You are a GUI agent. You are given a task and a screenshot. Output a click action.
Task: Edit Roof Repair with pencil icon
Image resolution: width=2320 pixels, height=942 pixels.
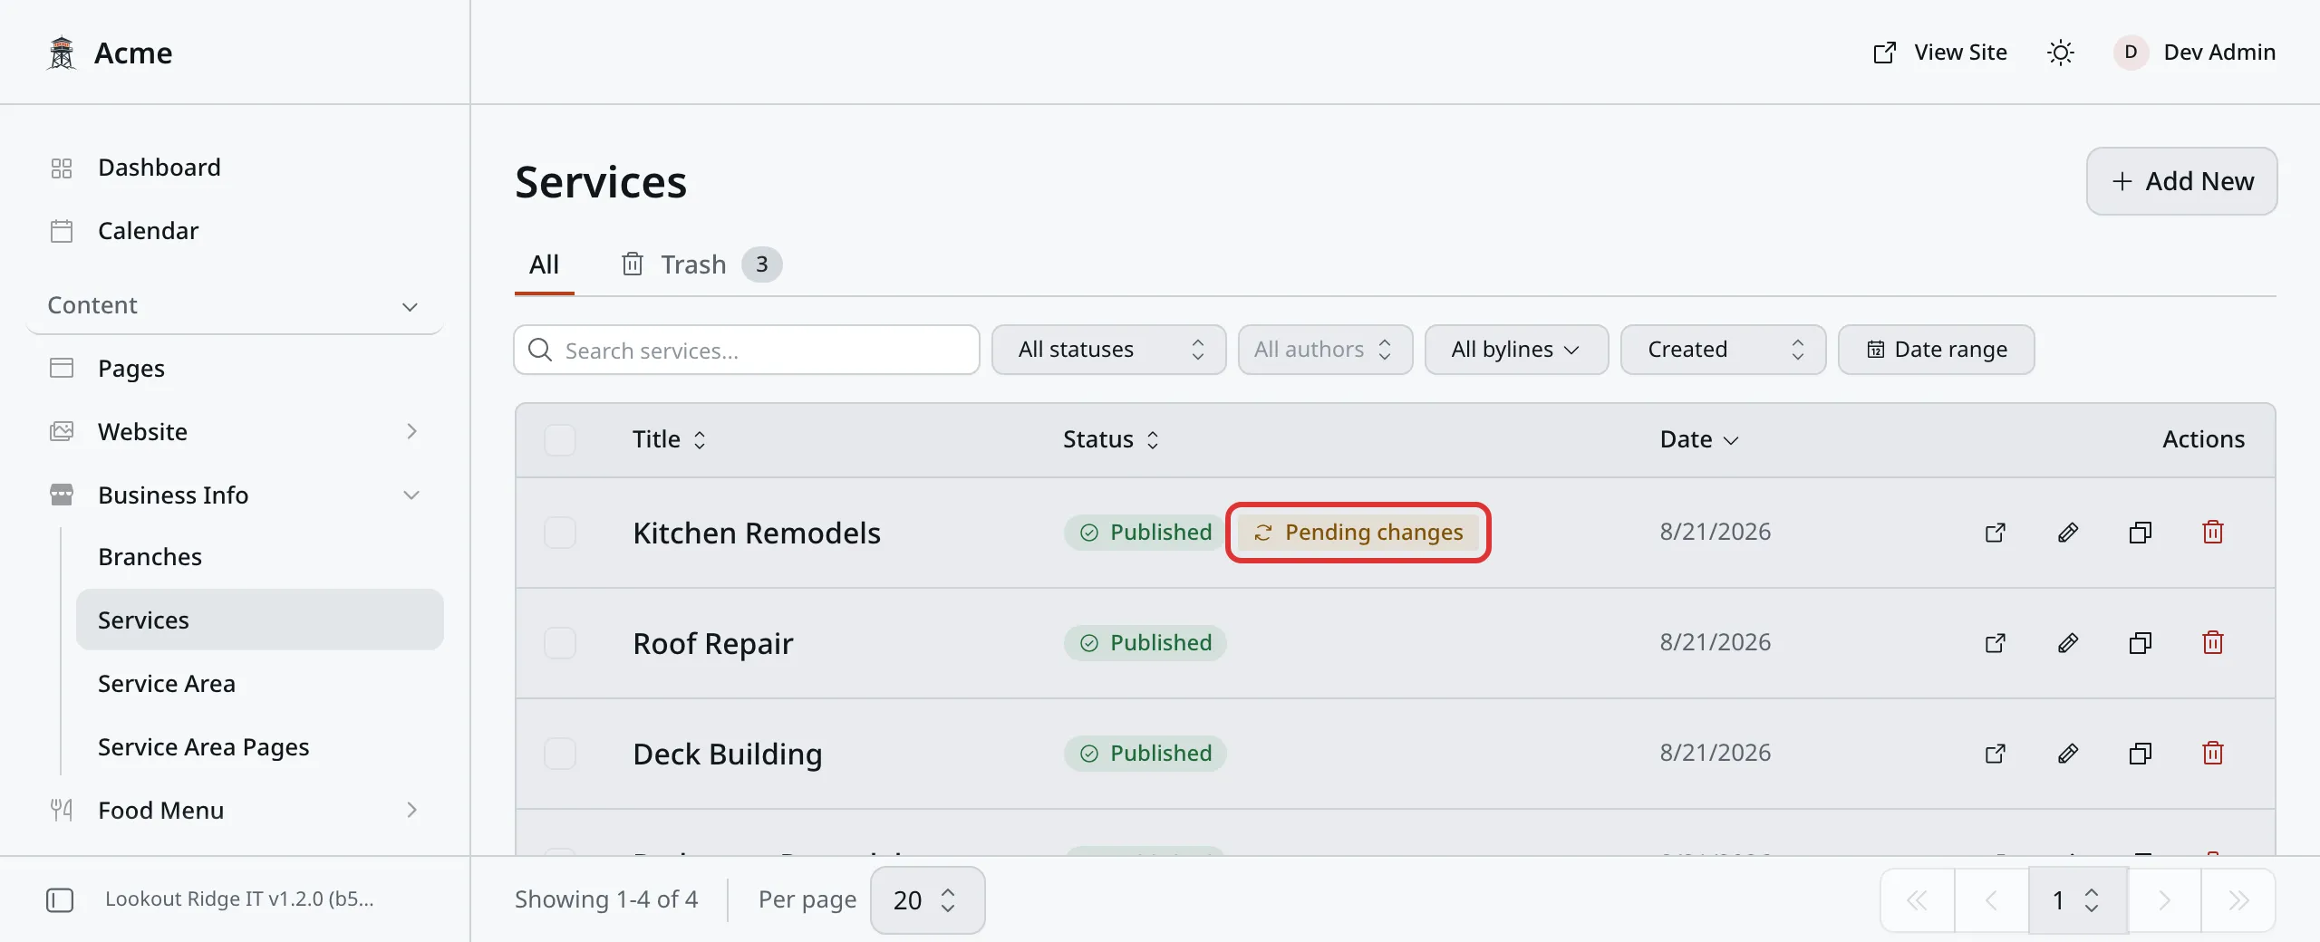click(x=2068, y=643)
